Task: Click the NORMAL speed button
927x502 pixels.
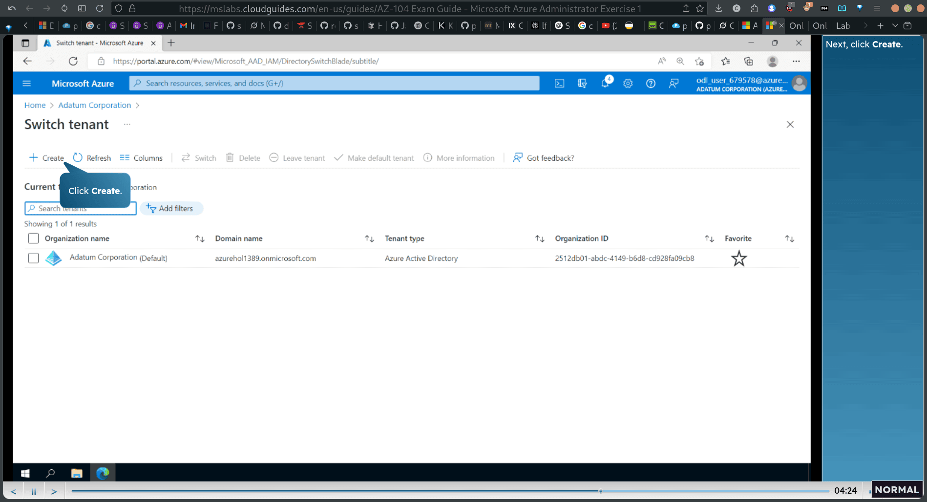Action: tap(897, 490)
